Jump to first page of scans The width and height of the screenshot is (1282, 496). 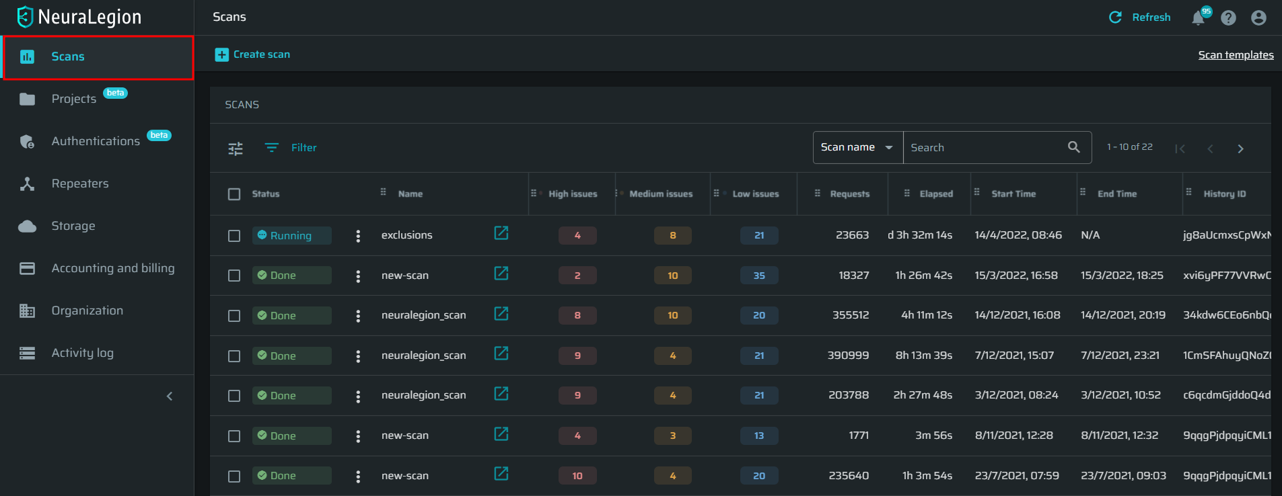(1180, 149)
